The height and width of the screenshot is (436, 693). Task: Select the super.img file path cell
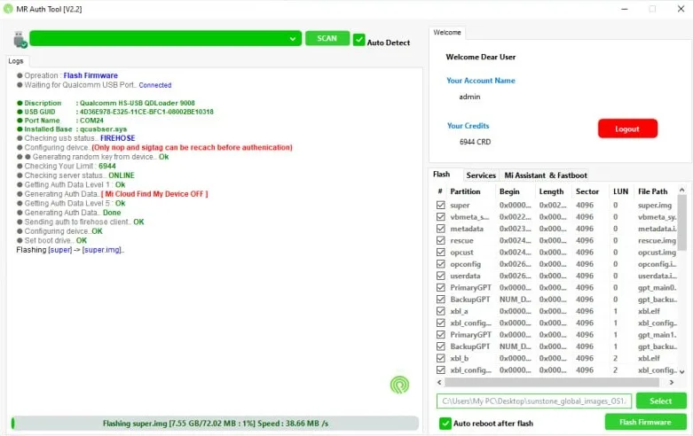coord(655,206)
